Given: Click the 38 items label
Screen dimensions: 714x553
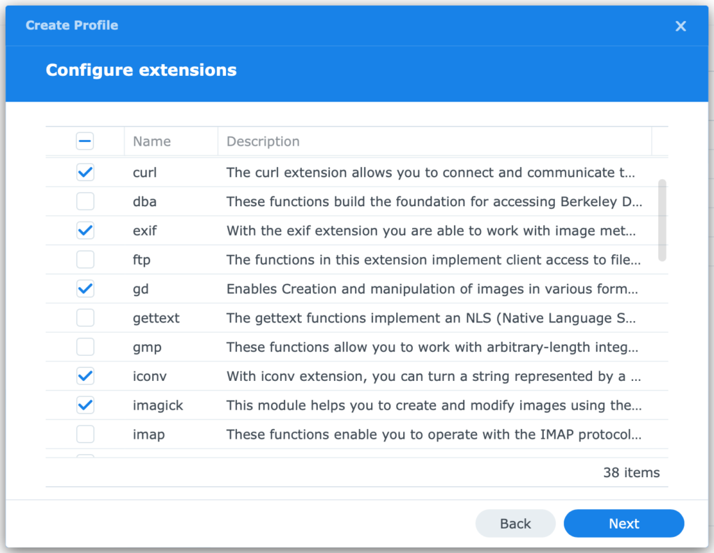Looking at the screenshot, I should tap(631, 472).
